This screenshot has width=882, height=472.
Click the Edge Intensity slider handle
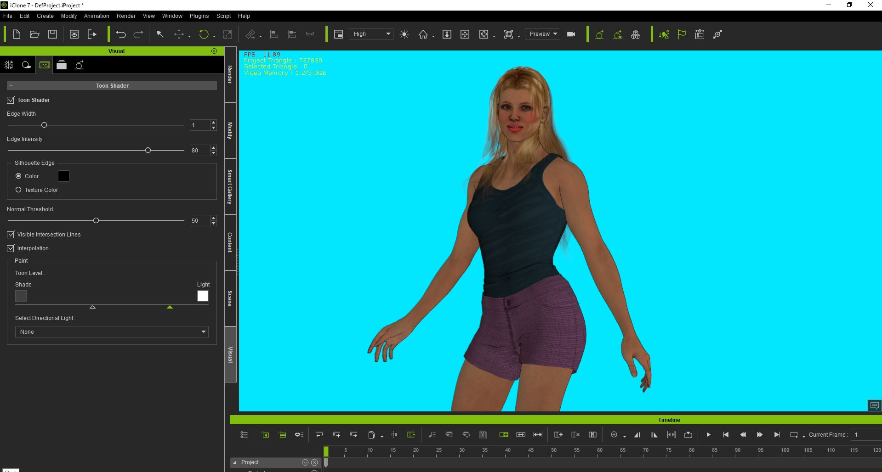coord(148,150)
